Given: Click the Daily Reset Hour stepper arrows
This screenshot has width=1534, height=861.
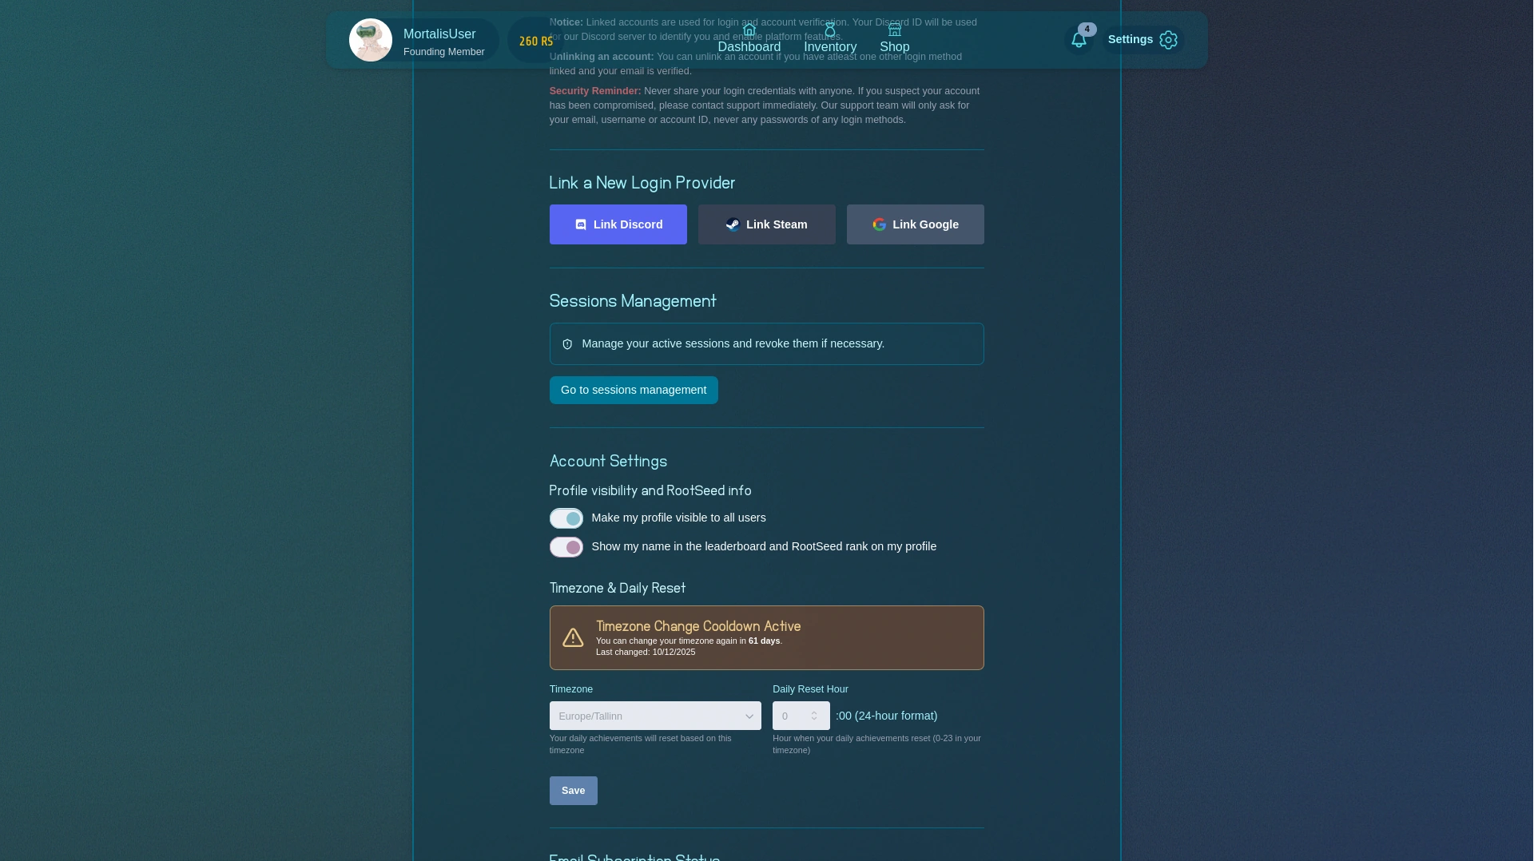Looking at the screenshot, I should tap(814, 716).
